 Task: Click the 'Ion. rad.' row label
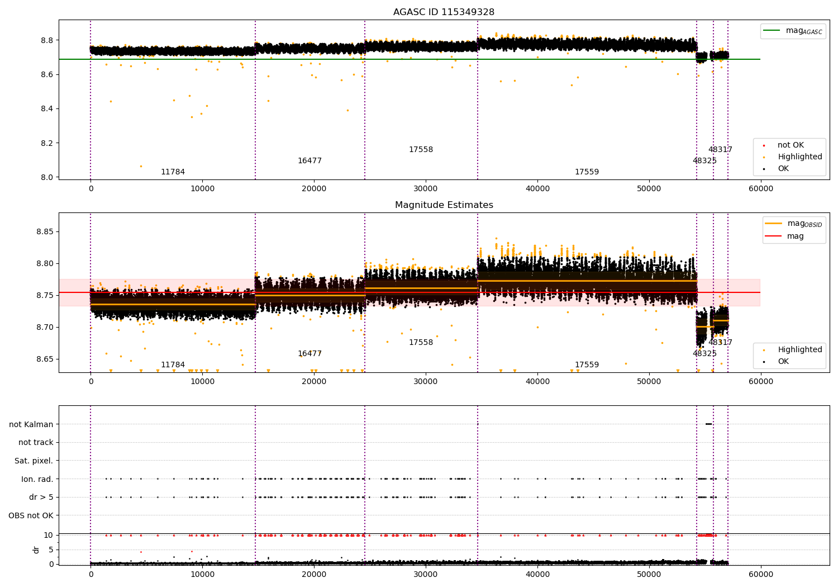pos(37,479)
